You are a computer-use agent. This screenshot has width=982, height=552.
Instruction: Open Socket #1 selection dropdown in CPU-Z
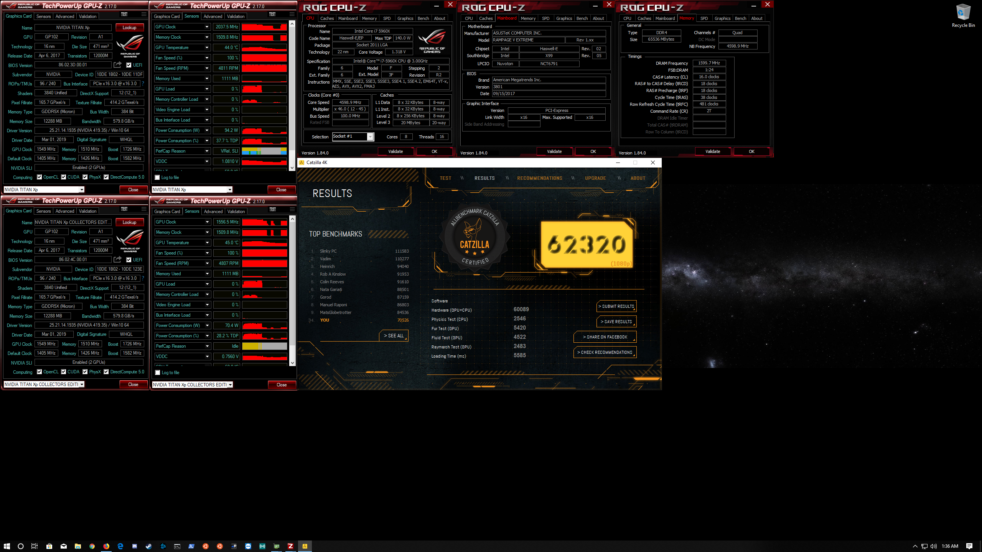[370, 136]
